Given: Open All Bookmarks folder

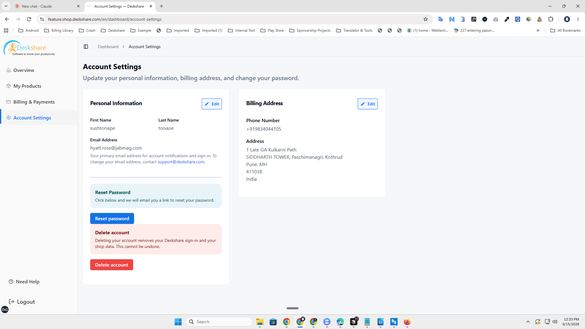Looking at the screenshot, I should coord(565,30).
